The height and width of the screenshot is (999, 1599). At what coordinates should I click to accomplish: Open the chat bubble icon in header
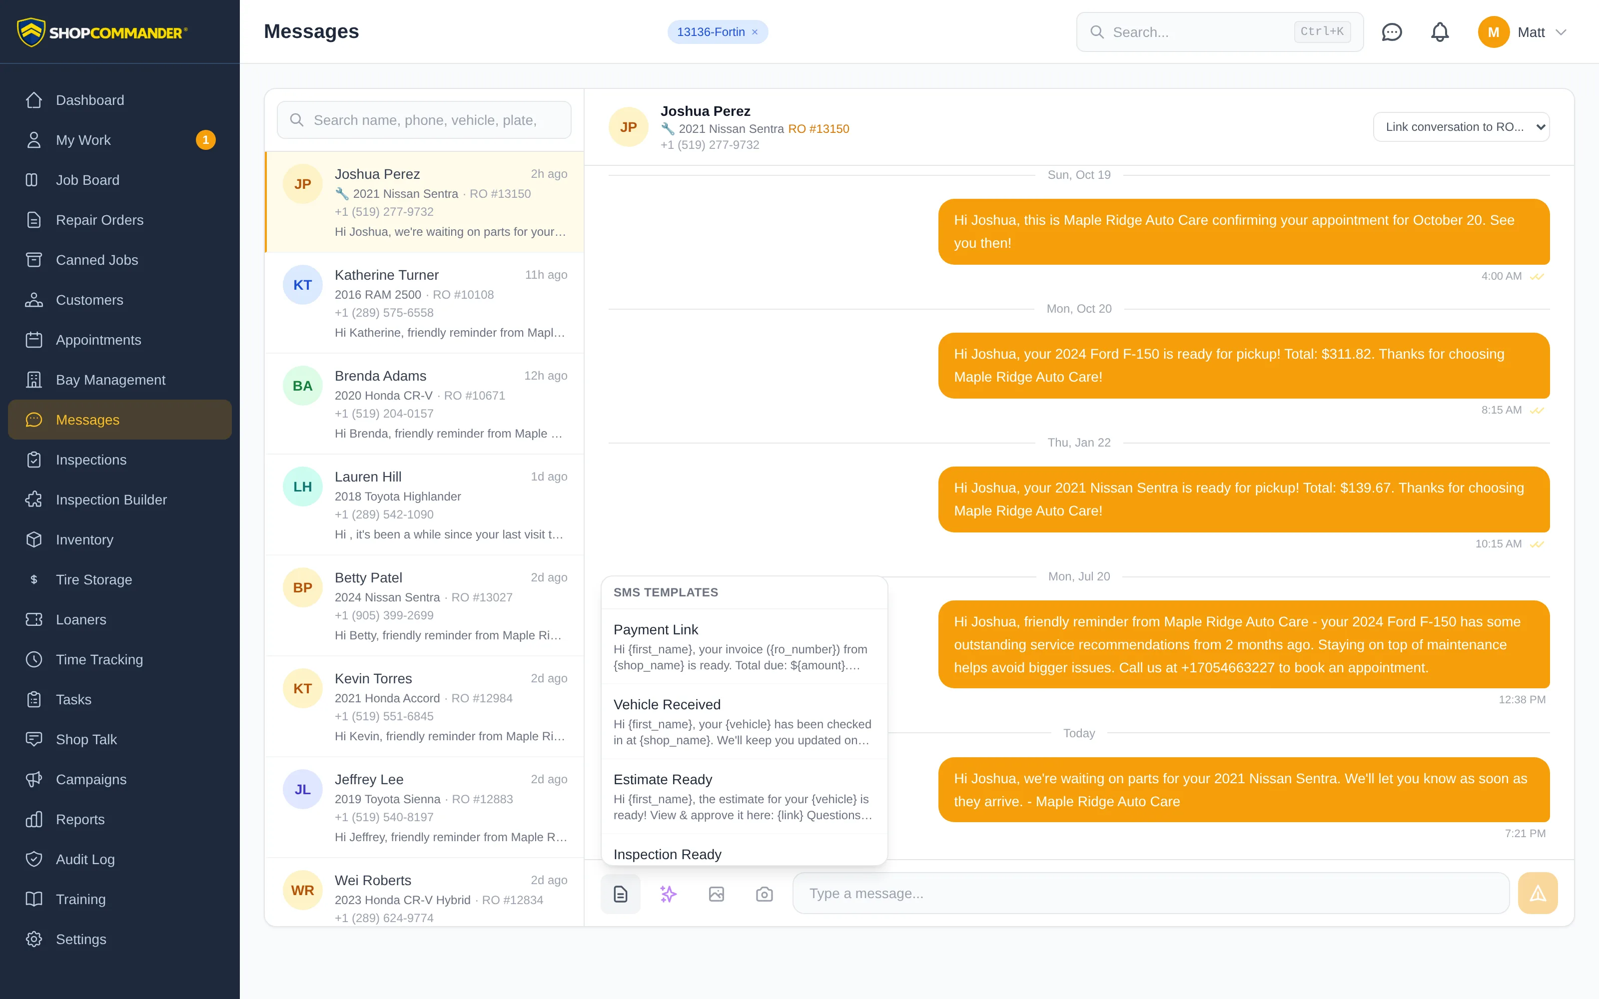pos(1392,31)
